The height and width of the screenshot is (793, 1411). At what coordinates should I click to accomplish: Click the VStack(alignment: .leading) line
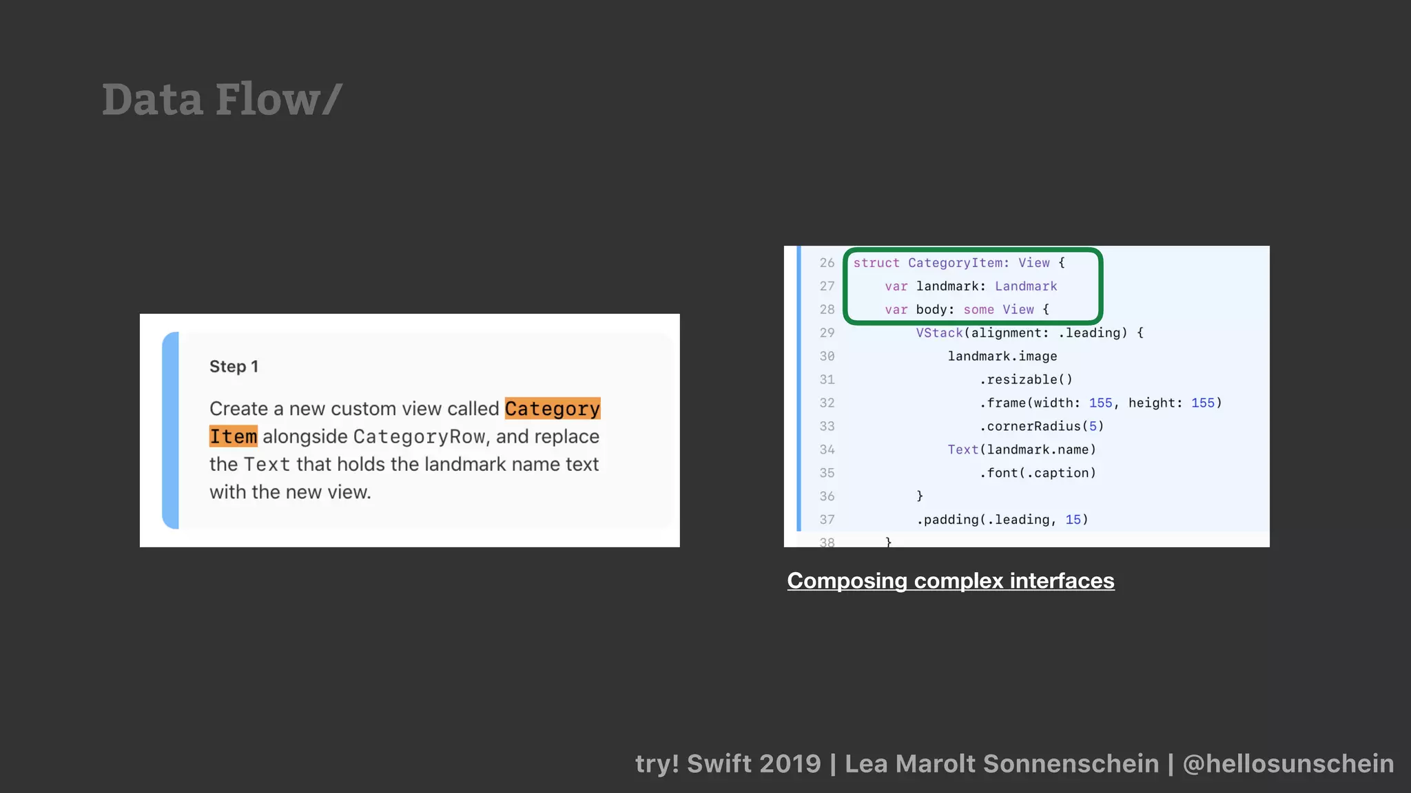point(1029,333)
